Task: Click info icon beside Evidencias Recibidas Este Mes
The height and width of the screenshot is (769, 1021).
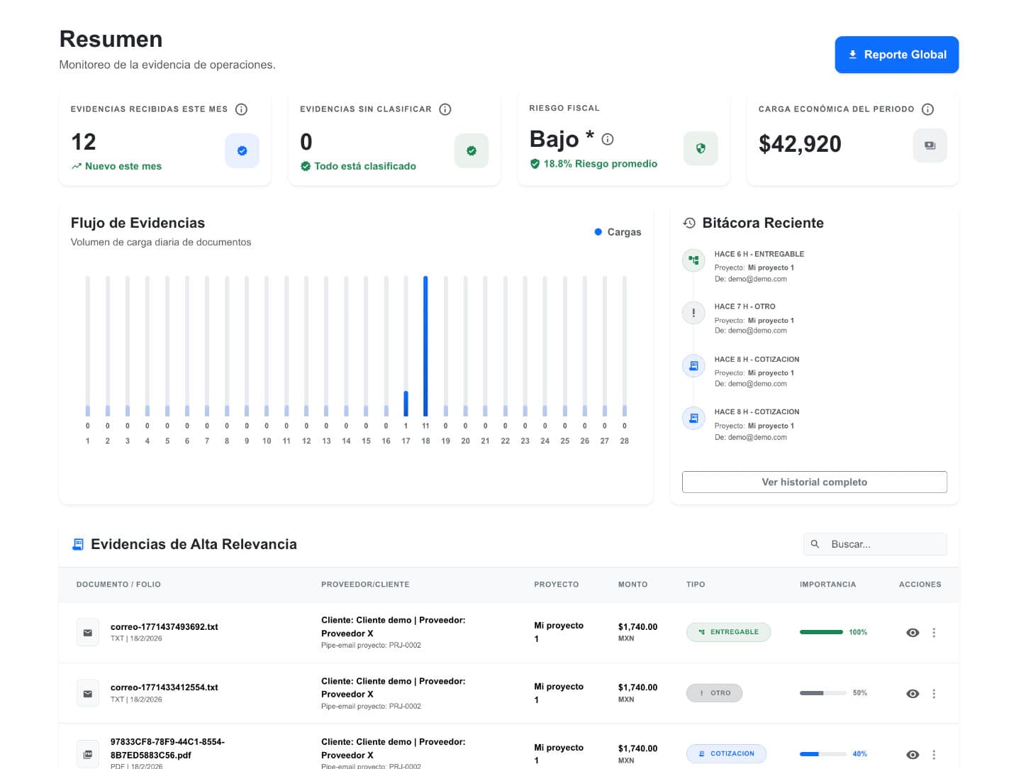Action: point(241,109)
